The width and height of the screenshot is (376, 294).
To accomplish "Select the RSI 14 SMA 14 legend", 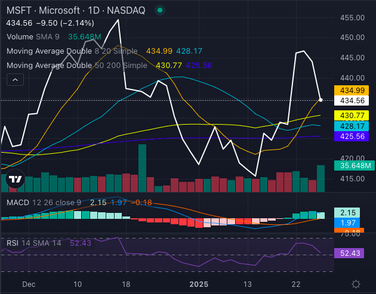I will [33, 243].
